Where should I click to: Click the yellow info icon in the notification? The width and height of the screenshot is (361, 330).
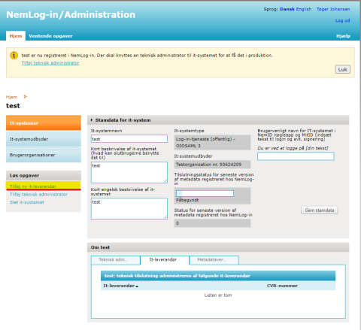[x=14, y=55]
